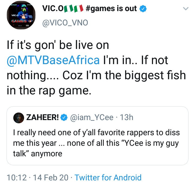Open the @VICO_VNO handle
This screenshot has width=195, height=182.
[x=65, y=23]
